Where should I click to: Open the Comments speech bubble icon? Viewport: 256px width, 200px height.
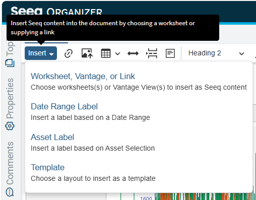coord(10,192)
